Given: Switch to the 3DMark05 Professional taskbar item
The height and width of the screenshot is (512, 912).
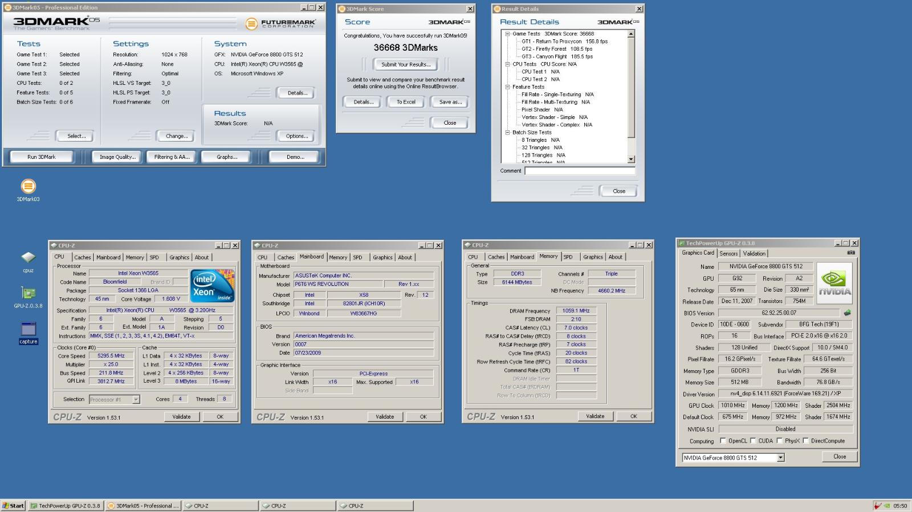Looking at the screenshot, I should point(143,506).
